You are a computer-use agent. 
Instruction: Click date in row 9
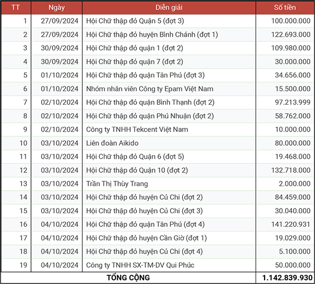59,129
